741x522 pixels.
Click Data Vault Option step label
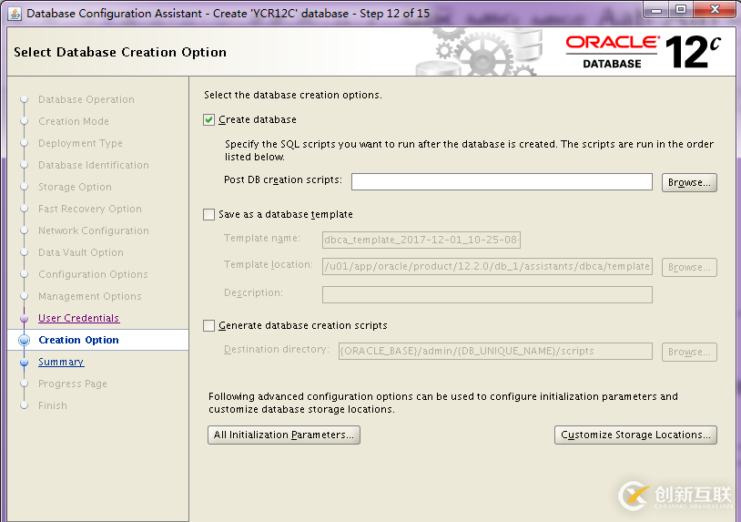[x=81, y=252]
